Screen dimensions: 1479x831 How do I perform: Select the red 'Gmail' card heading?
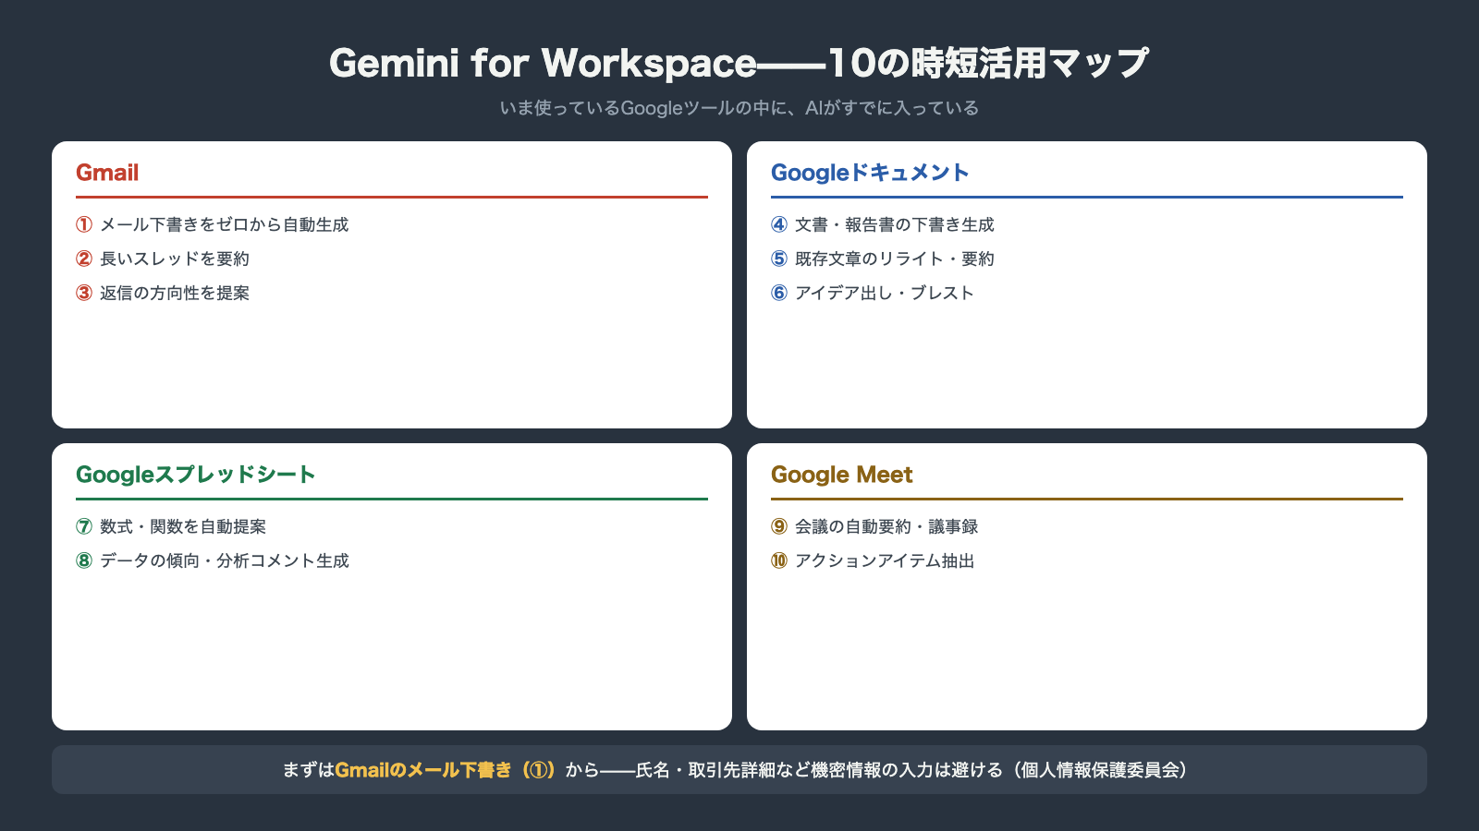tap(107, 173)
